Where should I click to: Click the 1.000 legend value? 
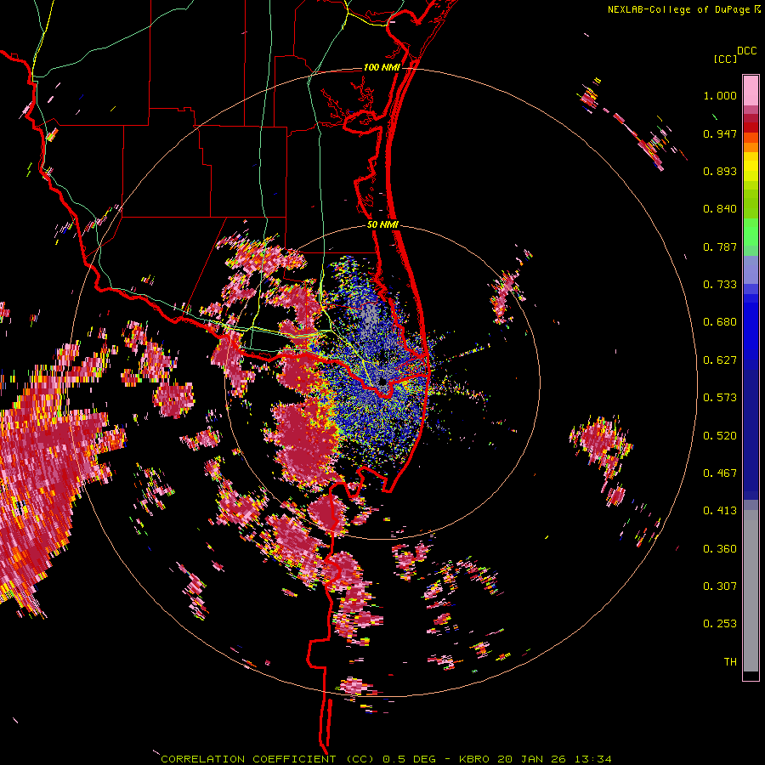pos(720,95)
